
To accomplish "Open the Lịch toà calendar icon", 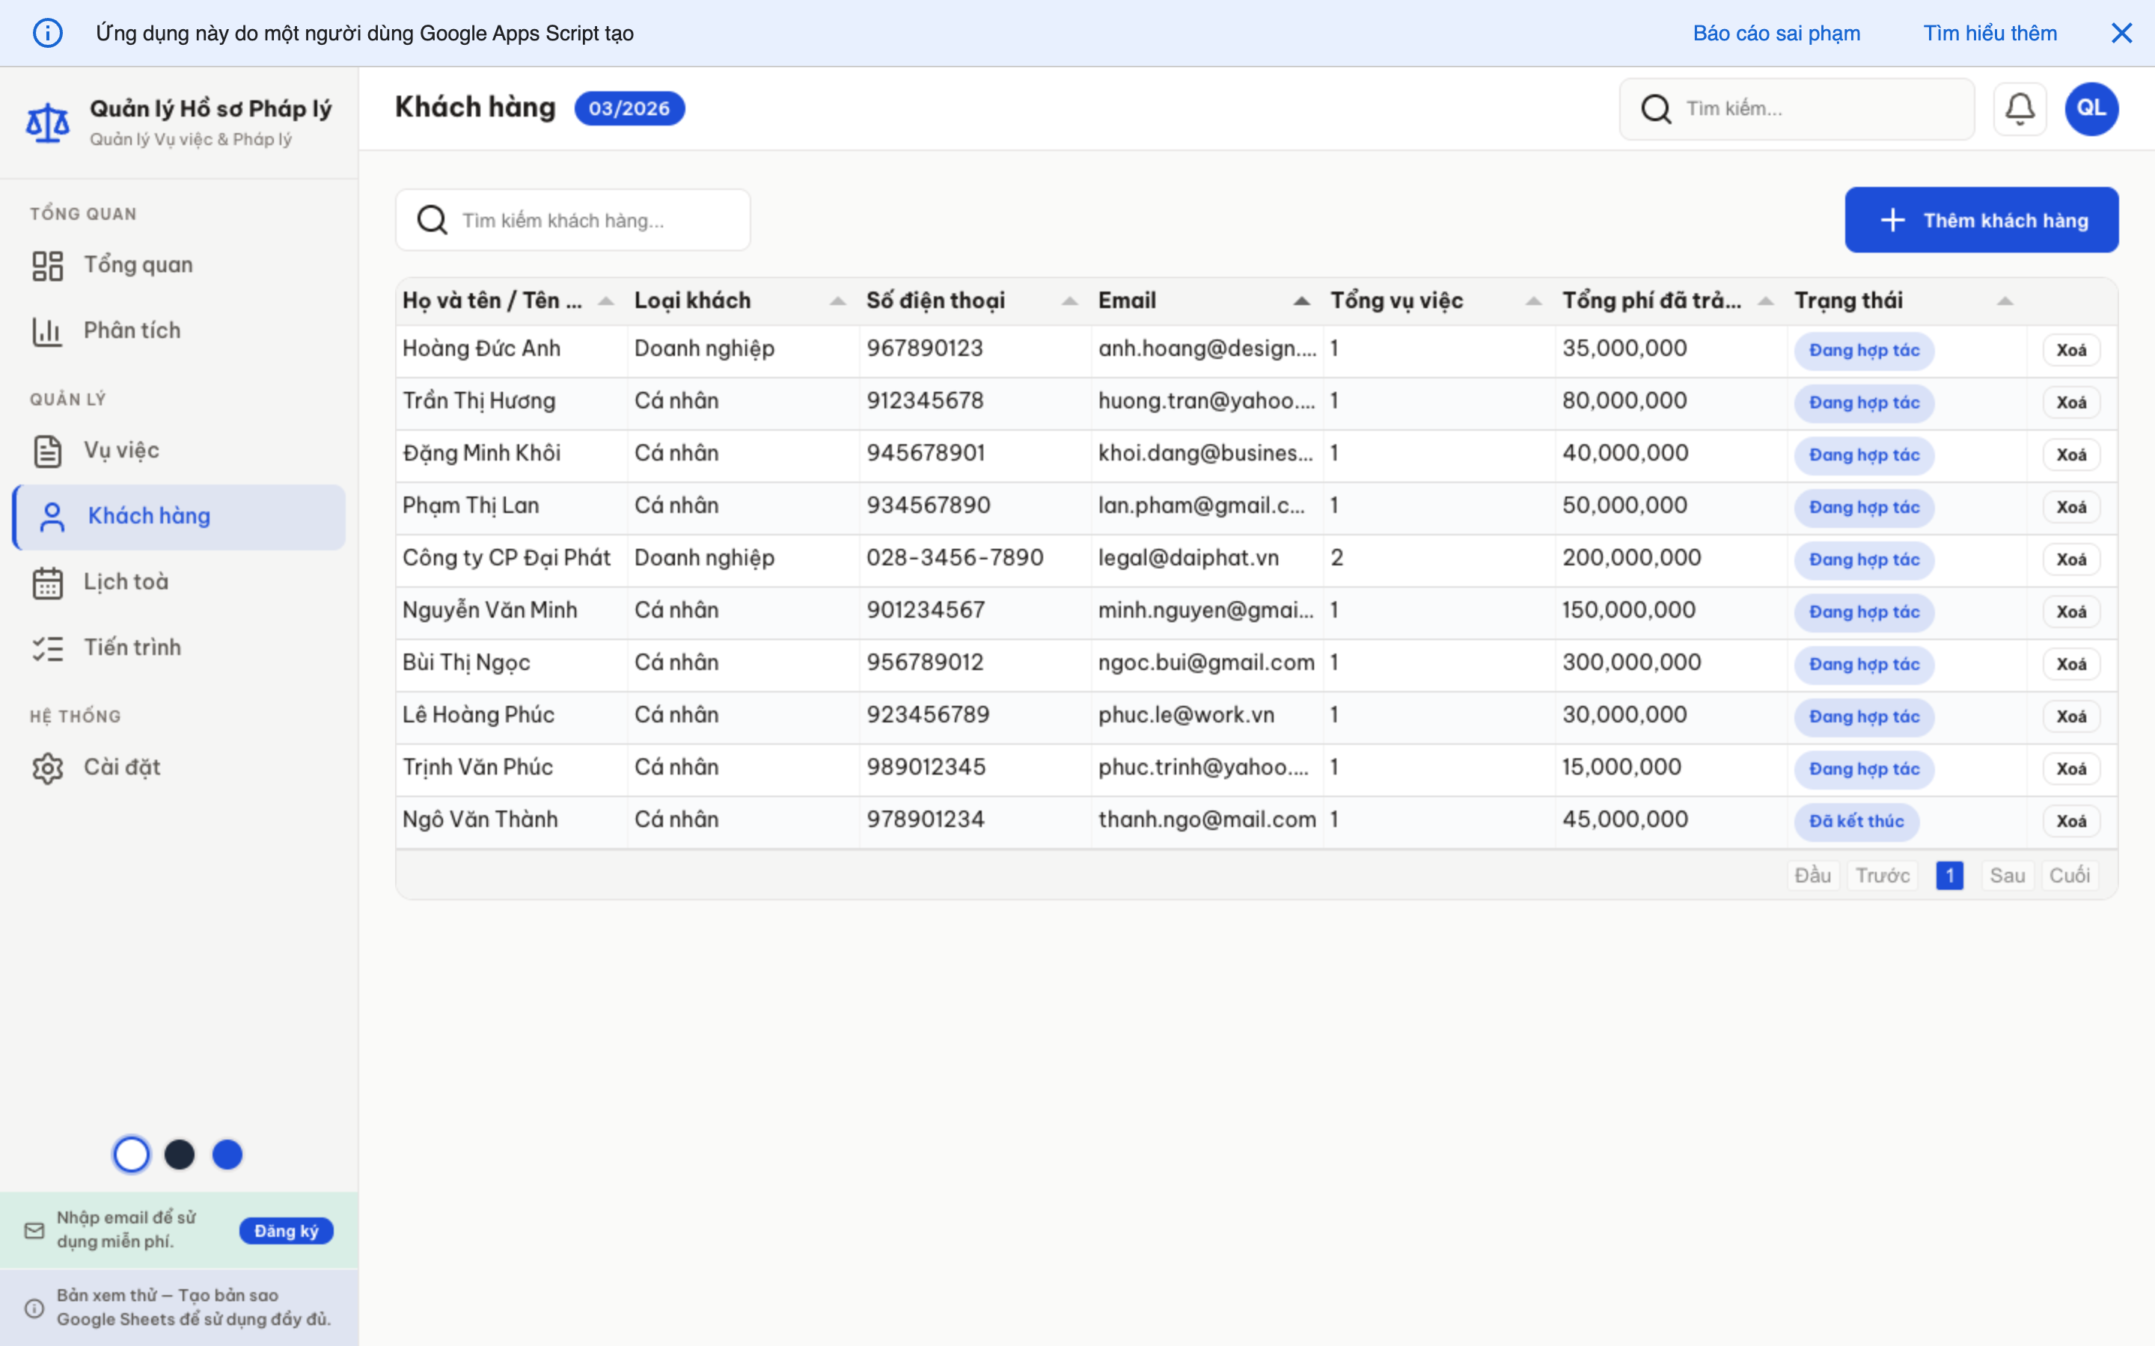I will [x=47, y=581].
